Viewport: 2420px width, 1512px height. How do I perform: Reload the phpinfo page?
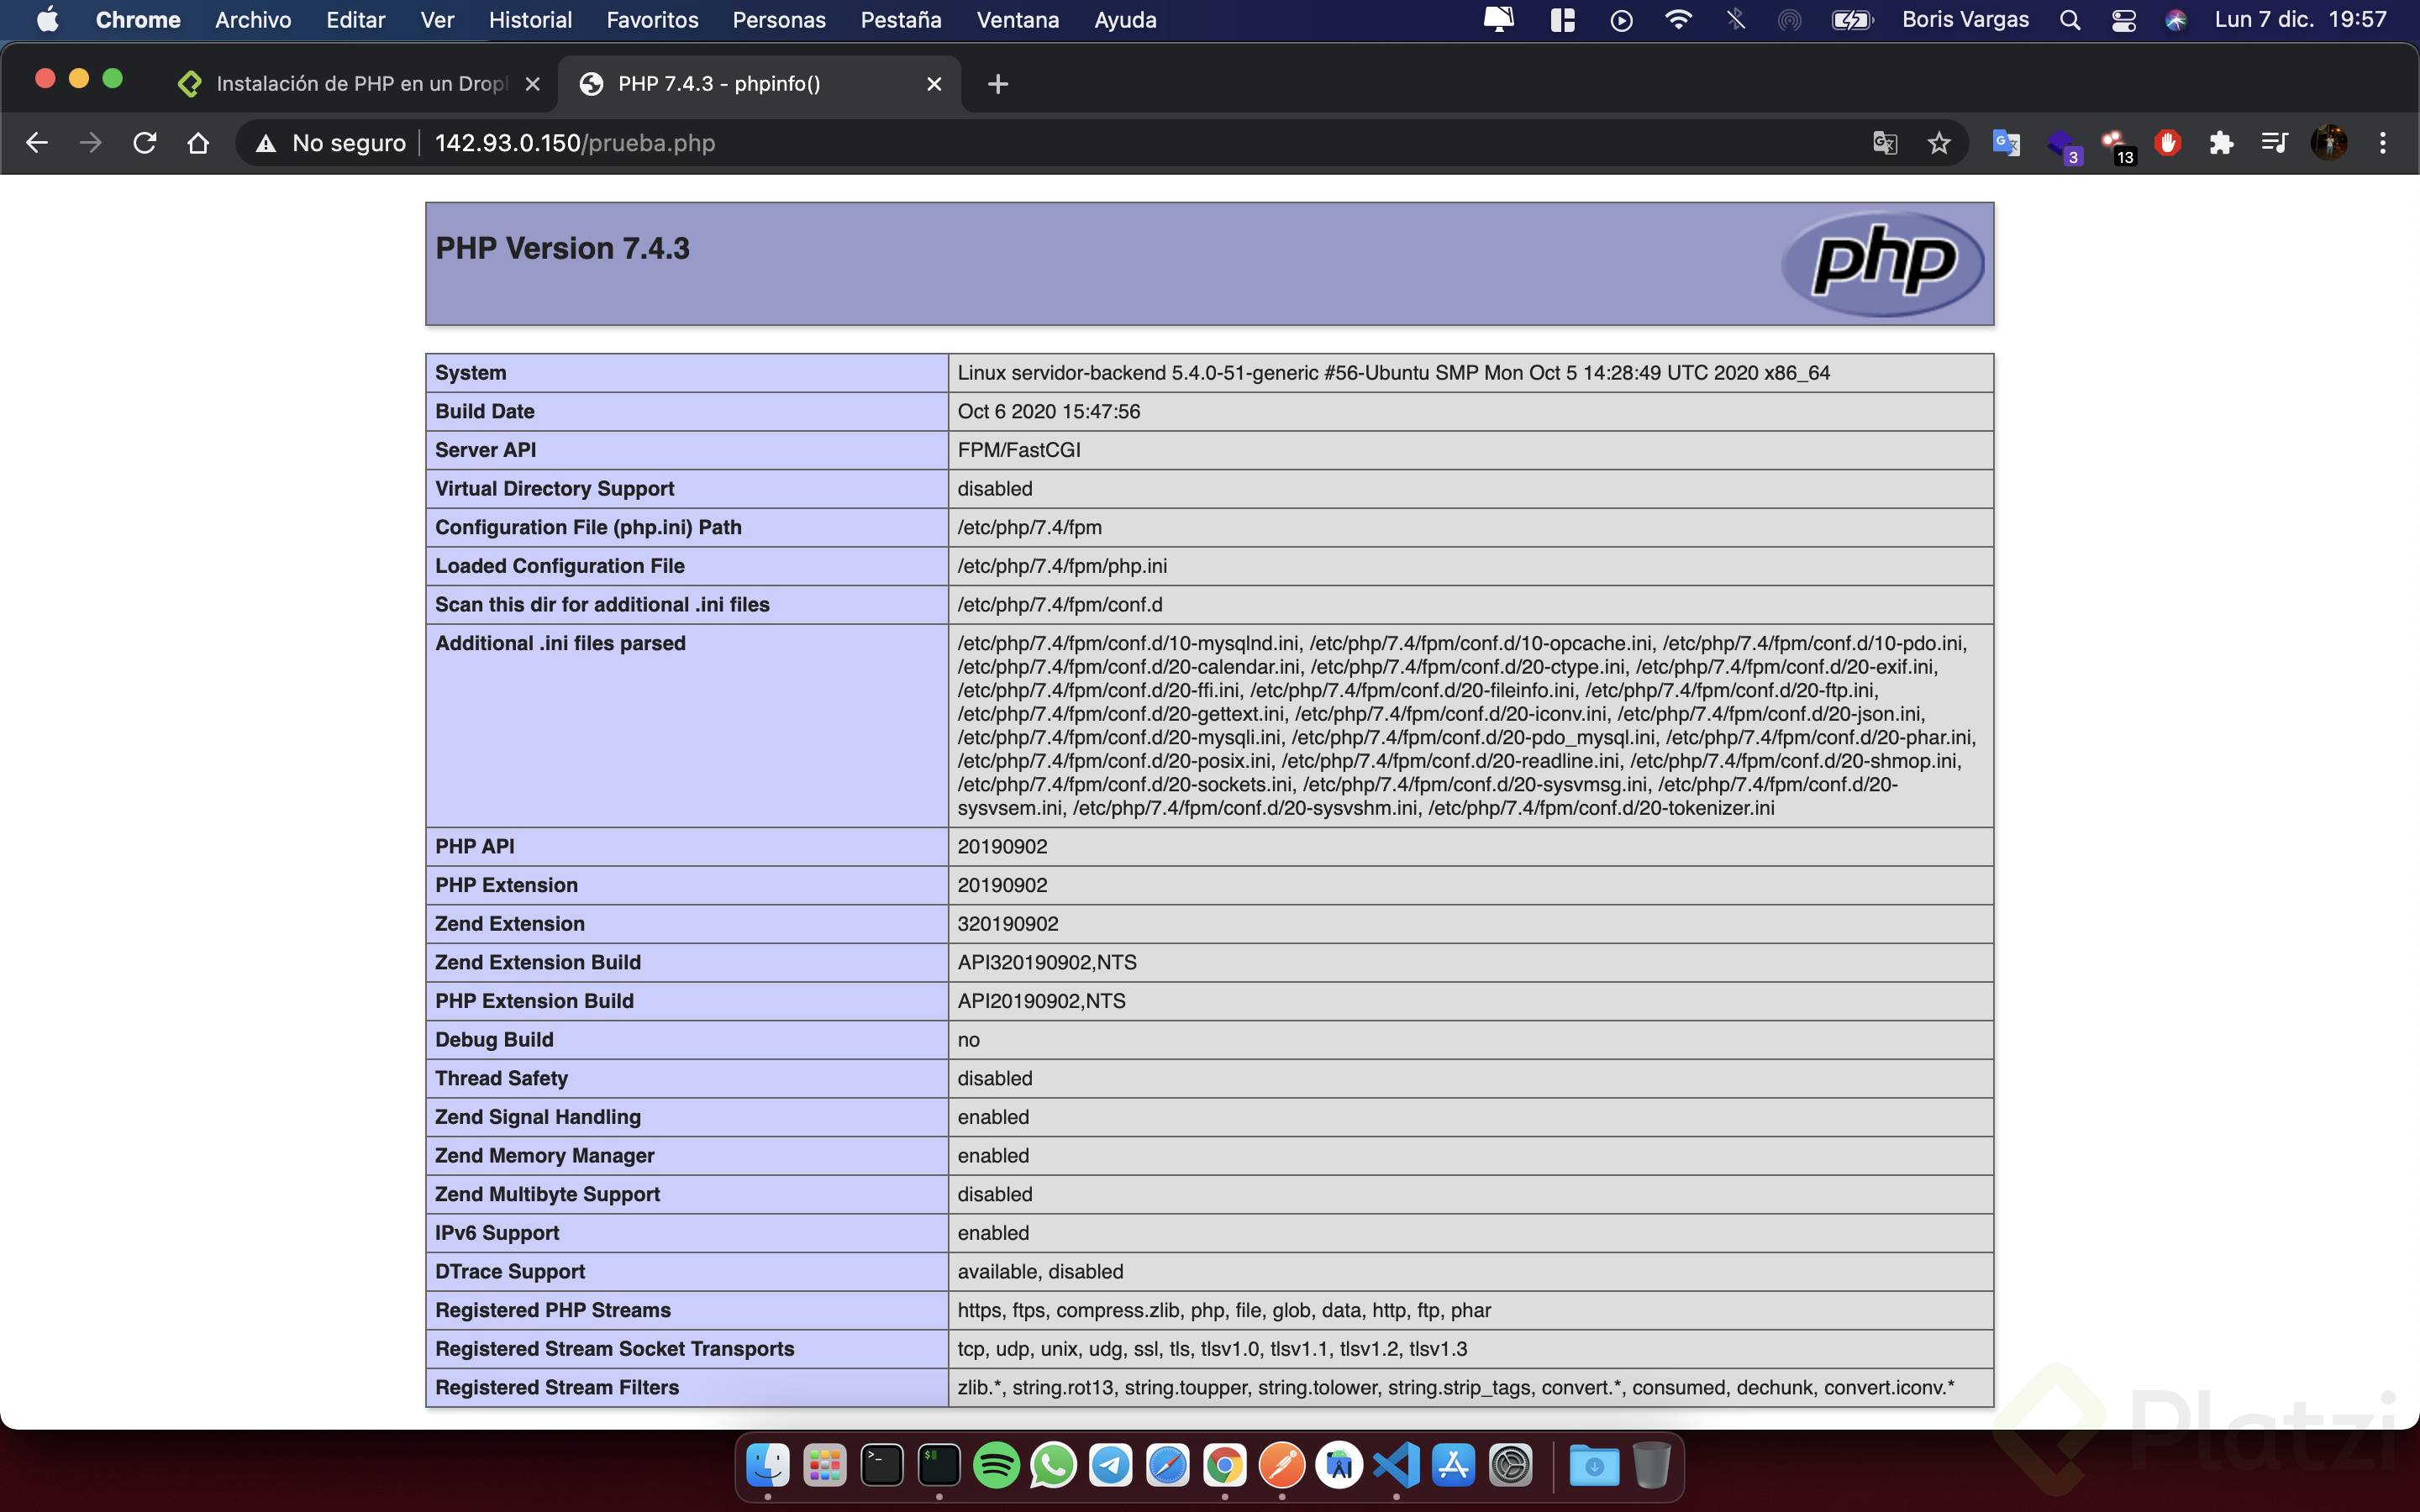click(x=144, y=143)
